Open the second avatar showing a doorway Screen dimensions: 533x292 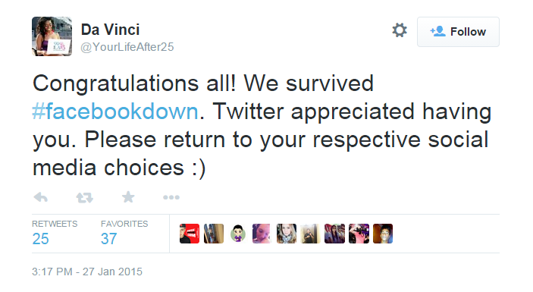[214, 234]
